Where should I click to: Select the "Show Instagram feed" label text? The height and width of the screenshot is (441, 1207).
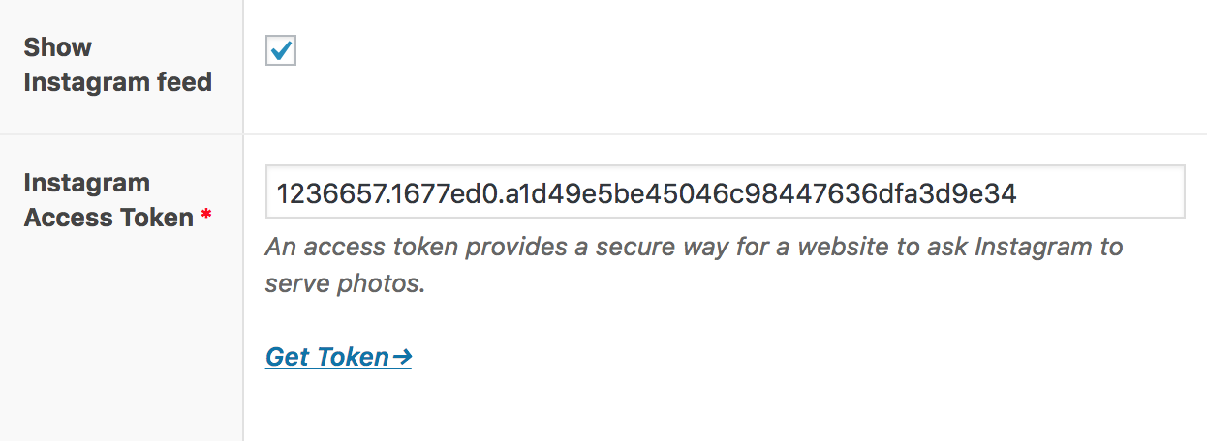pos(117,65)
